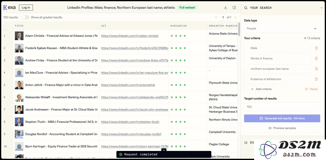Open Bjorn Karringer LinkedIn URL
This screenshot has width=326, height=160.
135,146
